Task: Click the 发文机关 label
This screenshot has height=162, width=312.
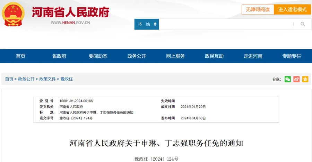Action: [x=46, y=107]
